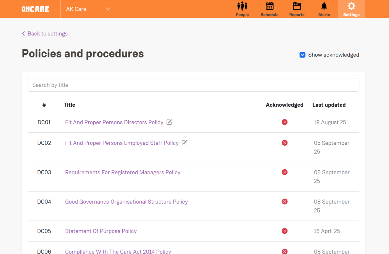Click the Search by title field
This screenshot has height=254, width=389.
pyautogui.click(x=193, y=85)
